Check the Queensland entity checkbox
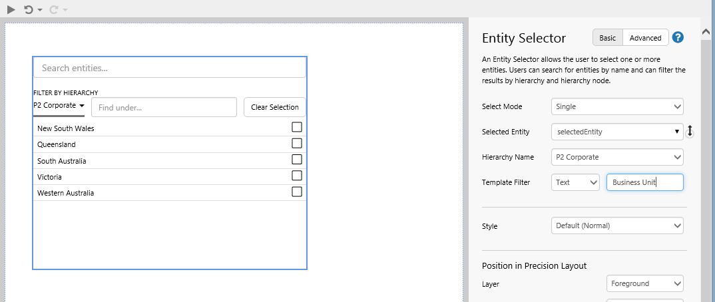Image resolution: width=715 pixels, height=302 pixels. tap(297, 143)
